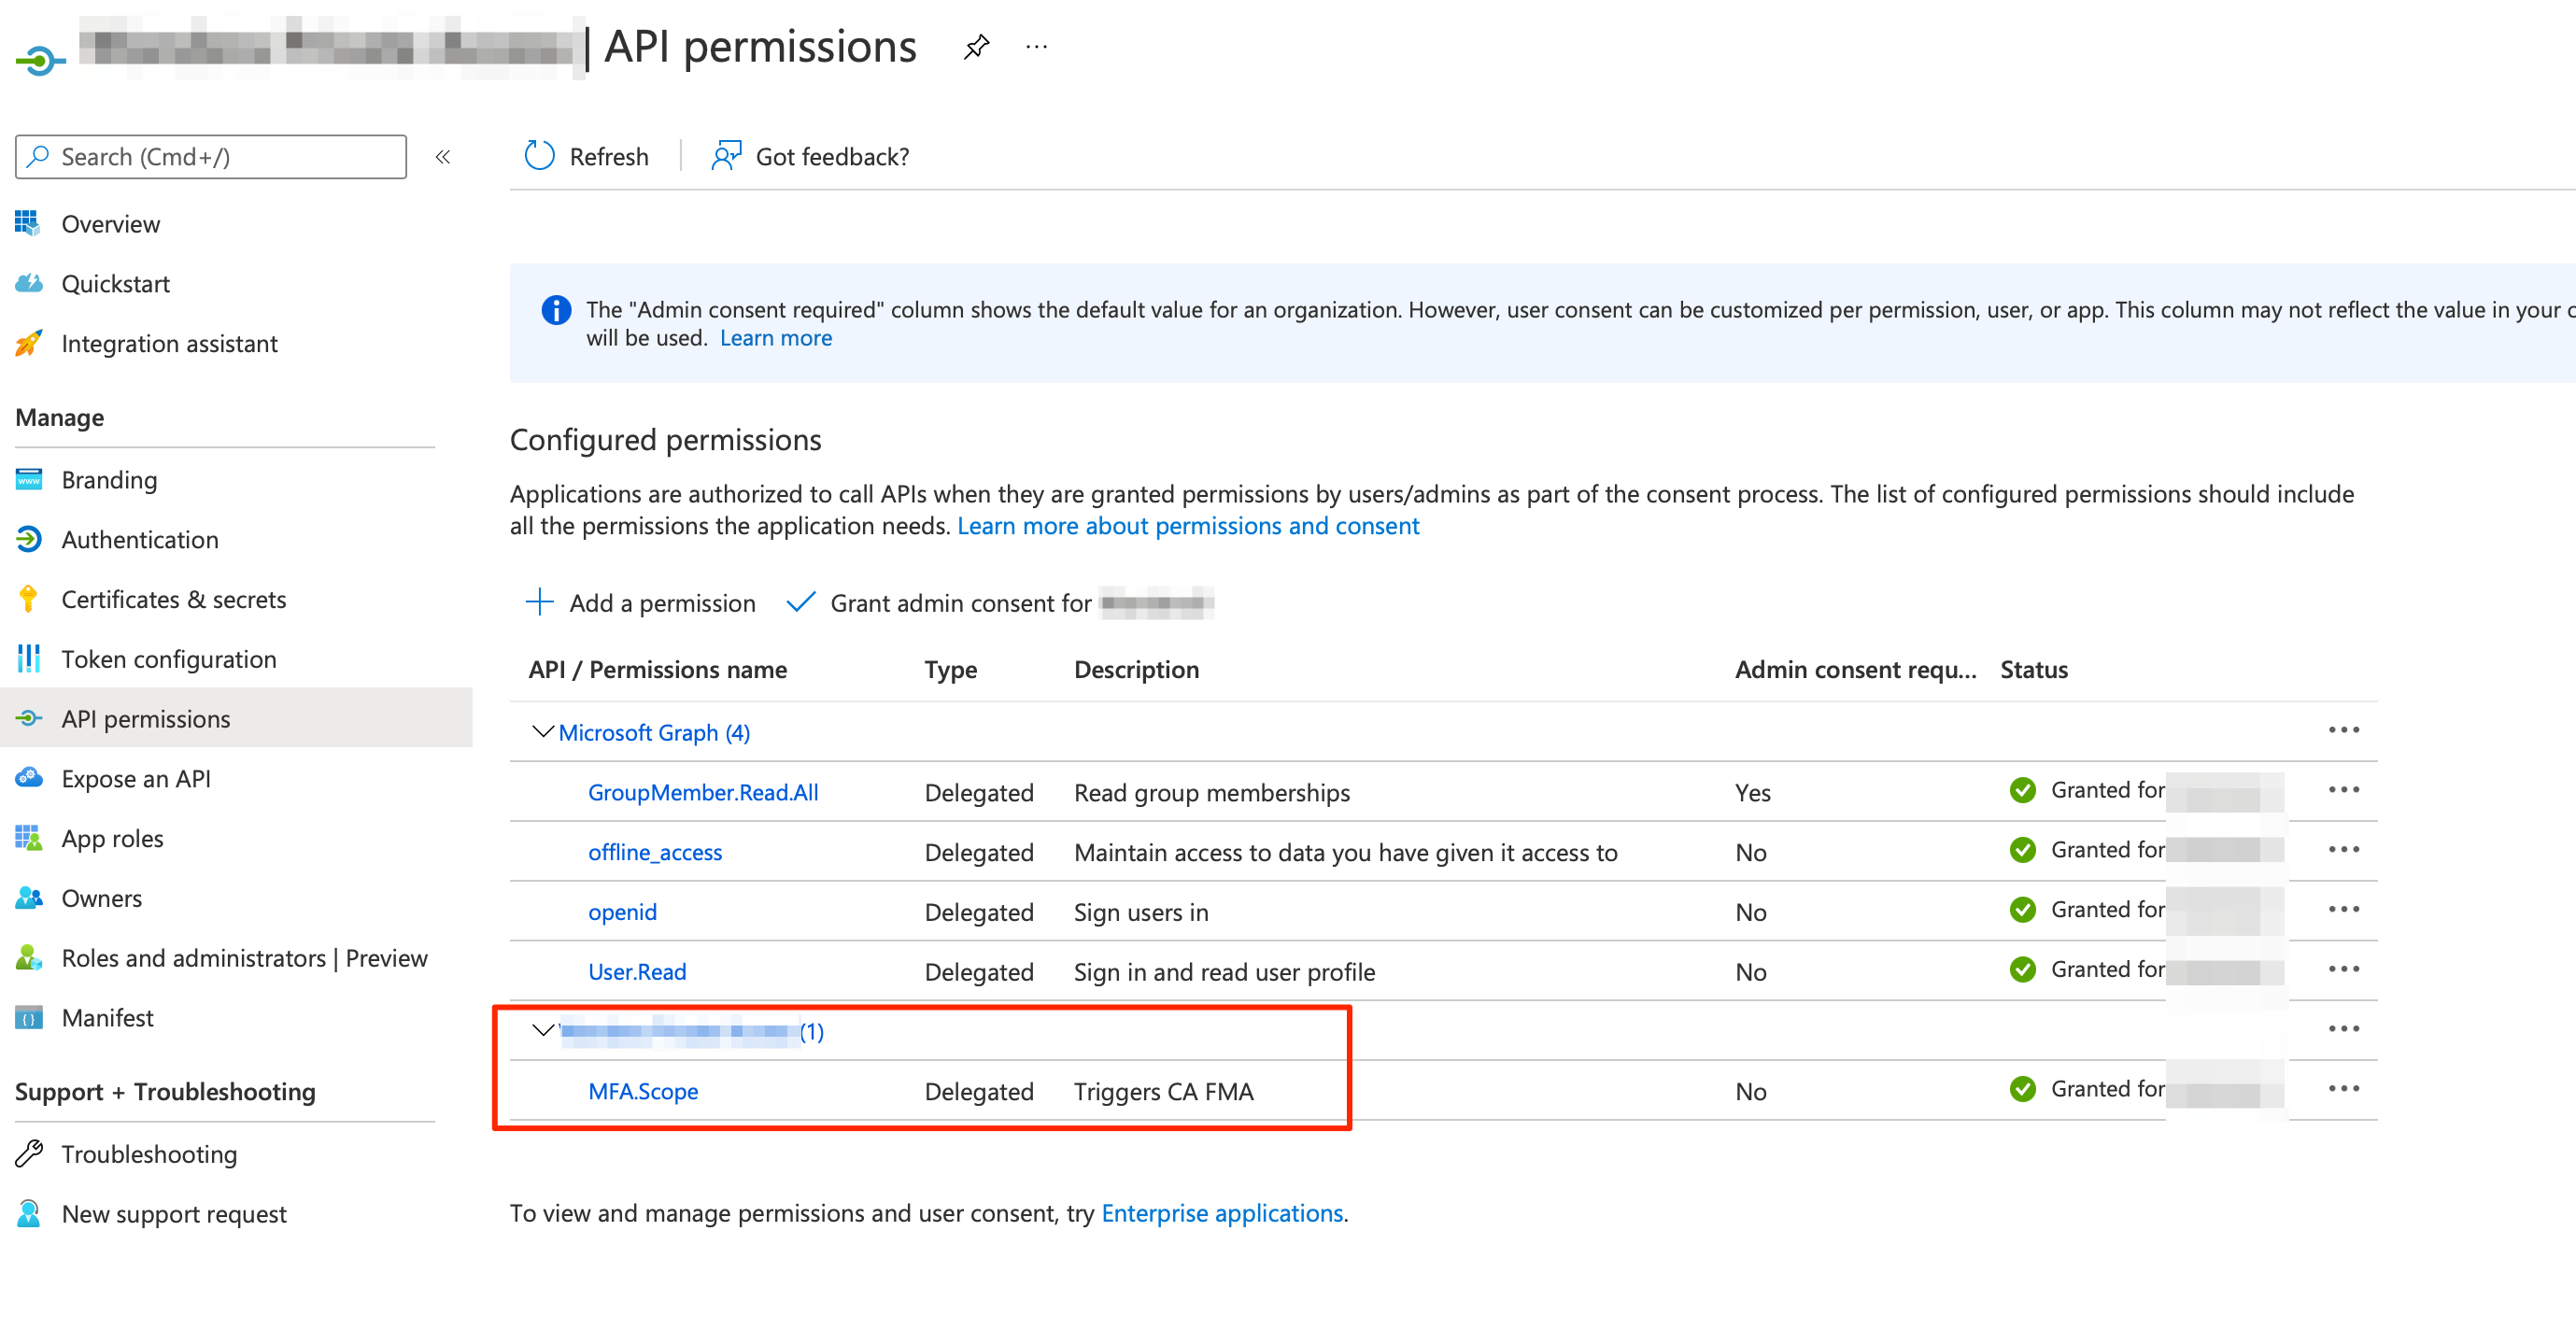This screenshot has width=2576, height=1330.
Task: Open App roles settings
Action: [112, 838]
